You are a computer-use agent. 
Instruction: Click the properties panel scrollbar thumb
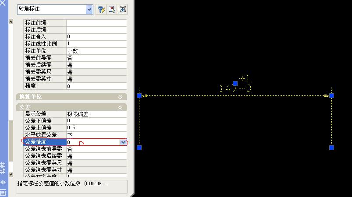pyautogui.click(x=11, y=141)
